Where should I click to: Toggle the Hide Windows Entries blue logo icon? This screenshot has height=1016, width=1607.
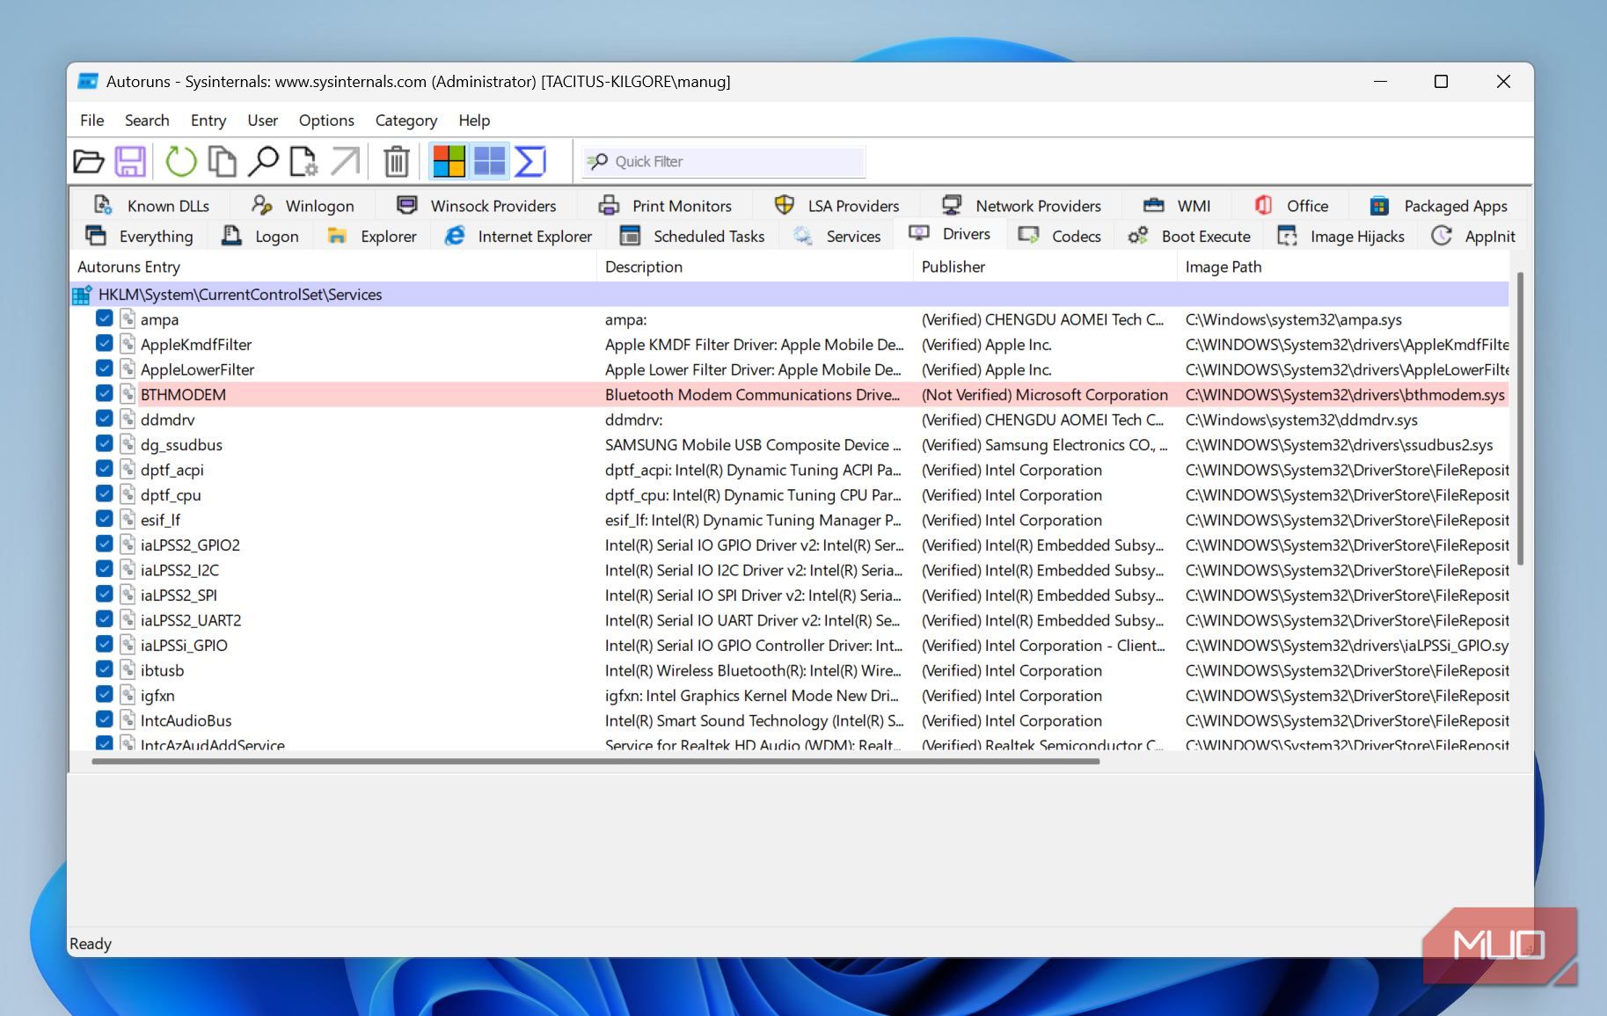490,162
